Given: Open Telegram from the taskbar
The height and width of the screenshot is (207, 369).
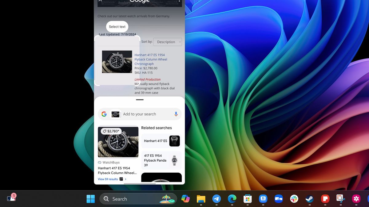Looking at the screenshot, I should (217, 199).
